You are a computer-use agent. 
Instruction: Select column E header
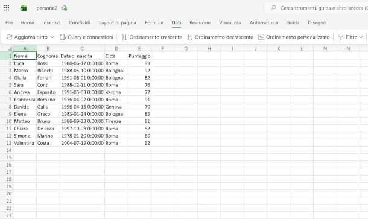(x=139, y=49)
